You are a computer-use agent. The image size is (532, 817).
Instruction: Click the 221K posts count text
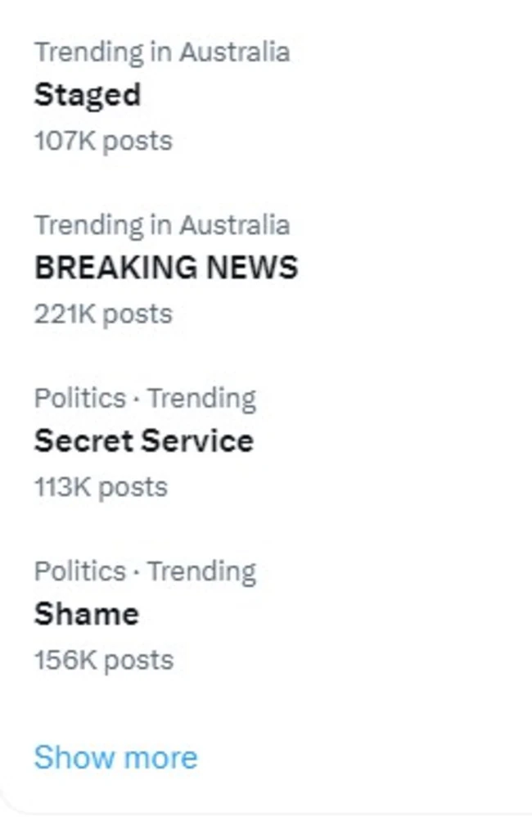(x=103, y=314)
